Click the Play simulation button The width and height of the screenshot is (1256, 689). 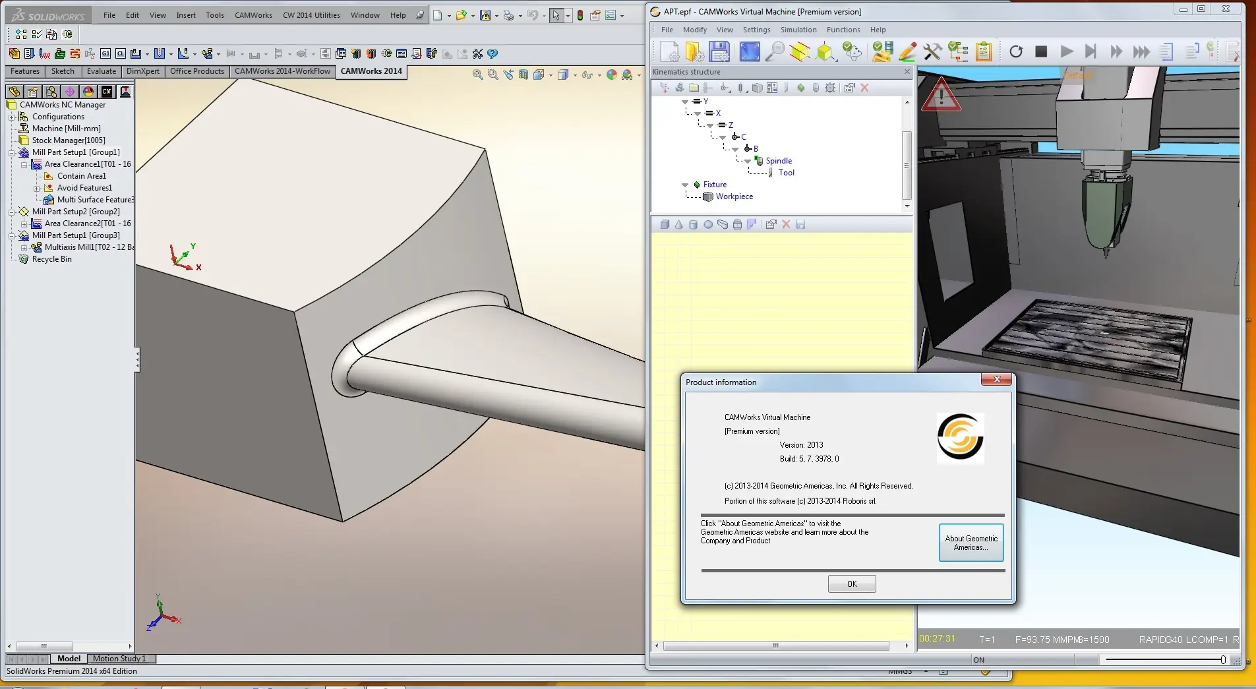(x=1066, y=51)
